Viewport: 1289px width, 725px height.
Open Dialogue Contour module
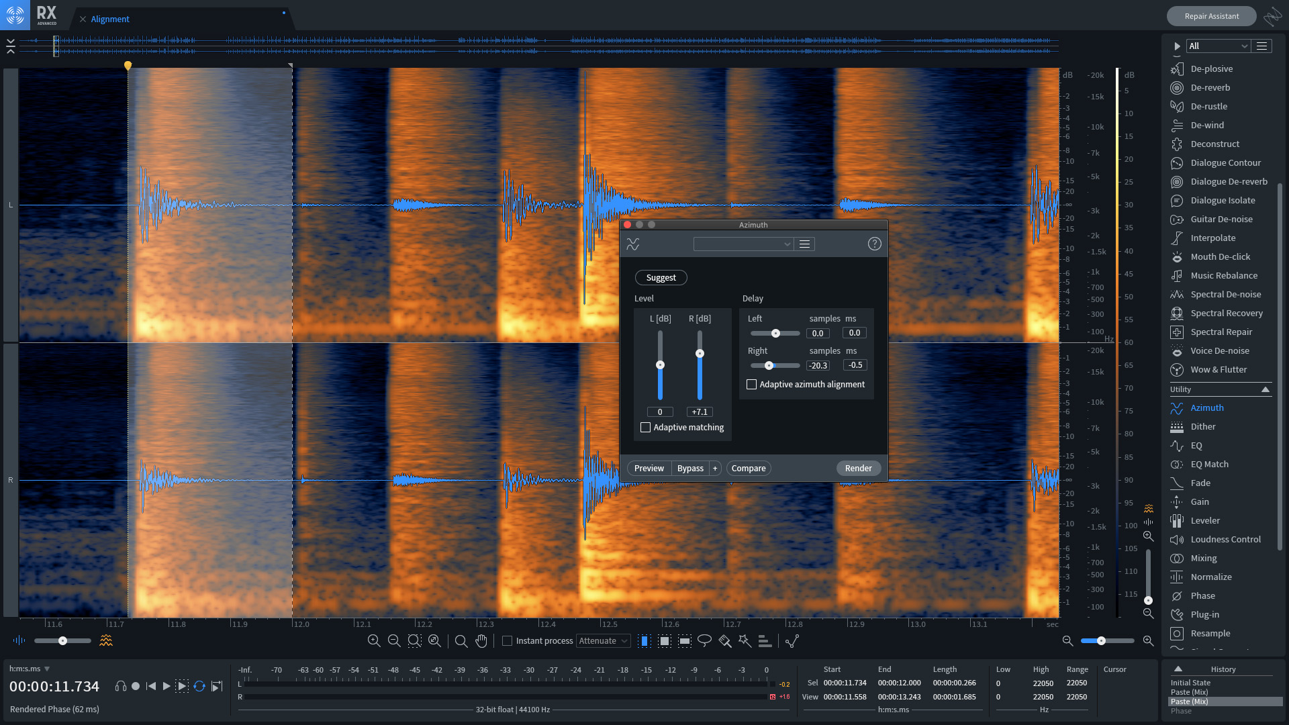(x=1225, y=162)
